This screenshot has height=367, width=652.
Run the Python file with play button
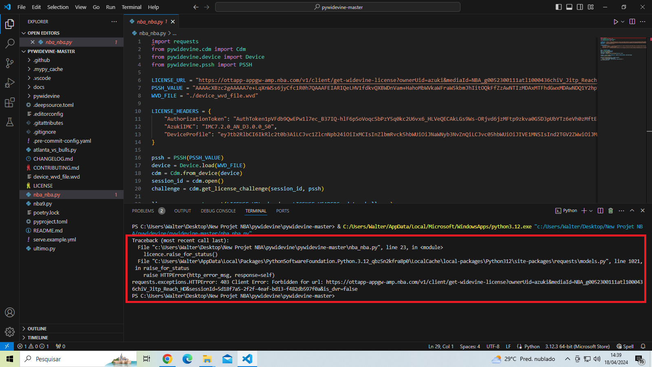pos(616,22)
